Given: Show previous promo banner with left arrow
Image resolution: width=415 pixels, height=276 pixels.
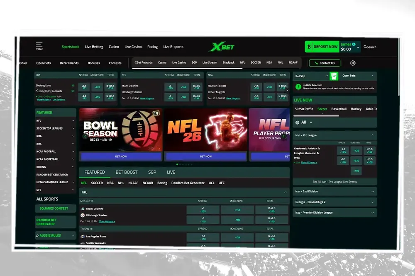Looking at the screenshot, I should 85,136.
